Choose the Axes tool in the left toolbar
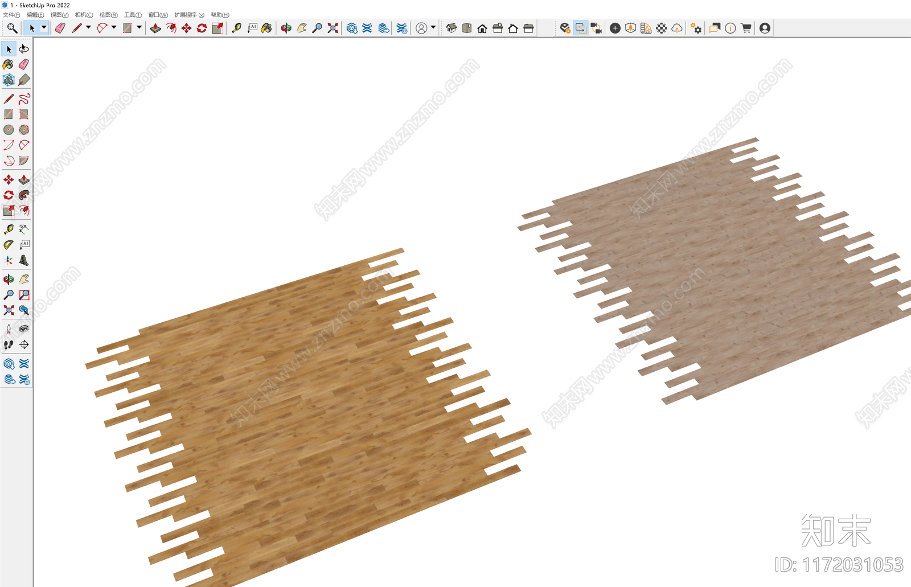911x587 pixels. 9,260
